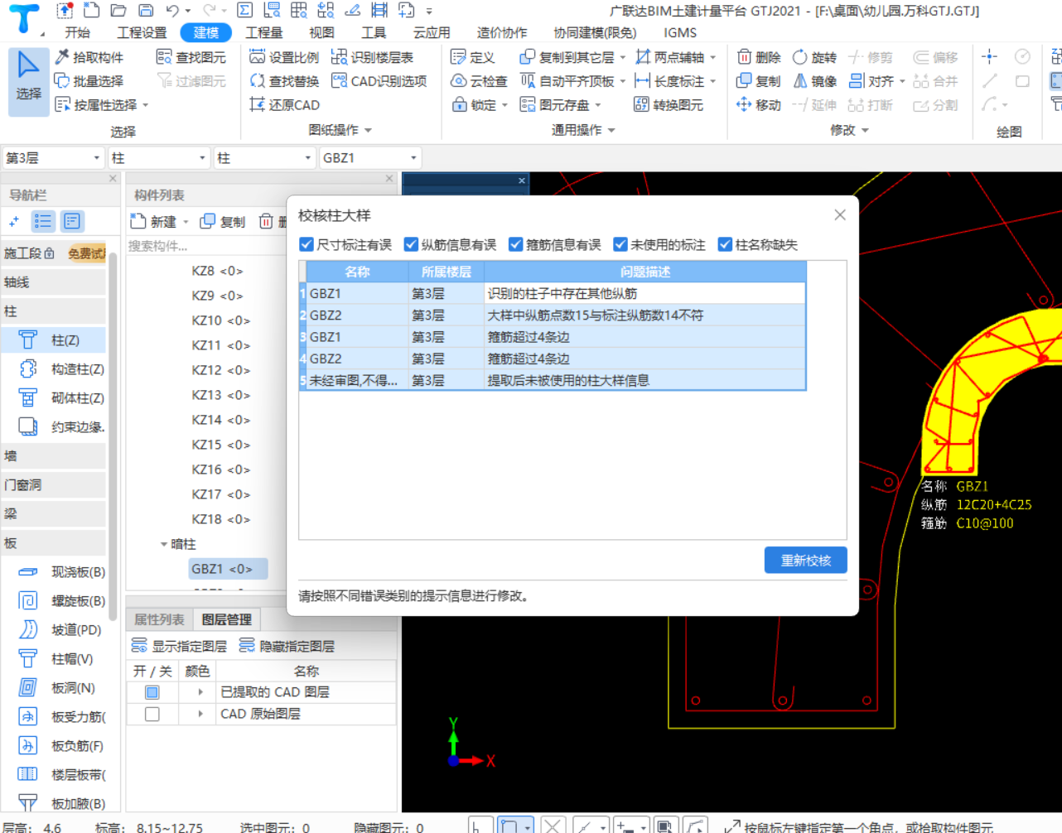This screenshot has width=1062, height=833.
Task: Select 柱(Z) in navigation bar
Action: click(54, 340)
